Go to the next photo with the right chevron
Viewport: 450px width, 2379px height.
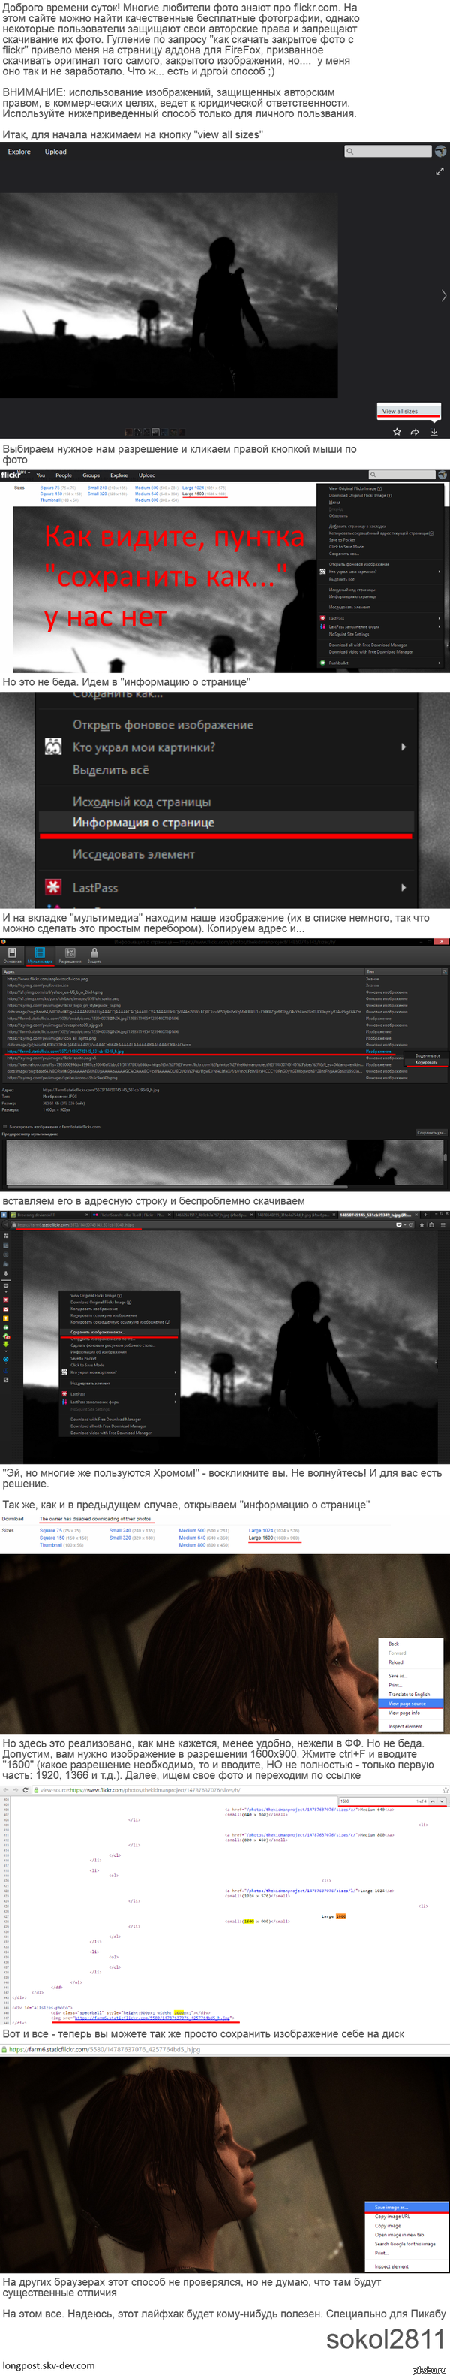(443, 295)
